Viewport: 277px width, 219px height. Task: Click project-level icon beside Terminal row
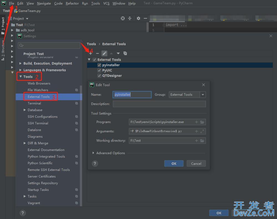pyautogui.click(x=76, y=103)
